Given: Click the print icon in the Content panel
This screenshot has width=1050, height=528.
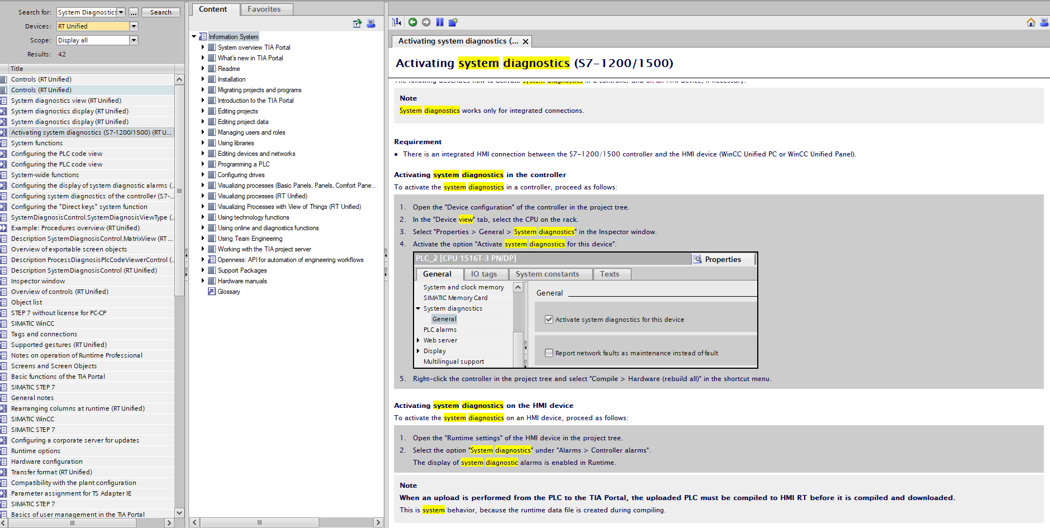Looking at the screenshot, I should point(371,23).
